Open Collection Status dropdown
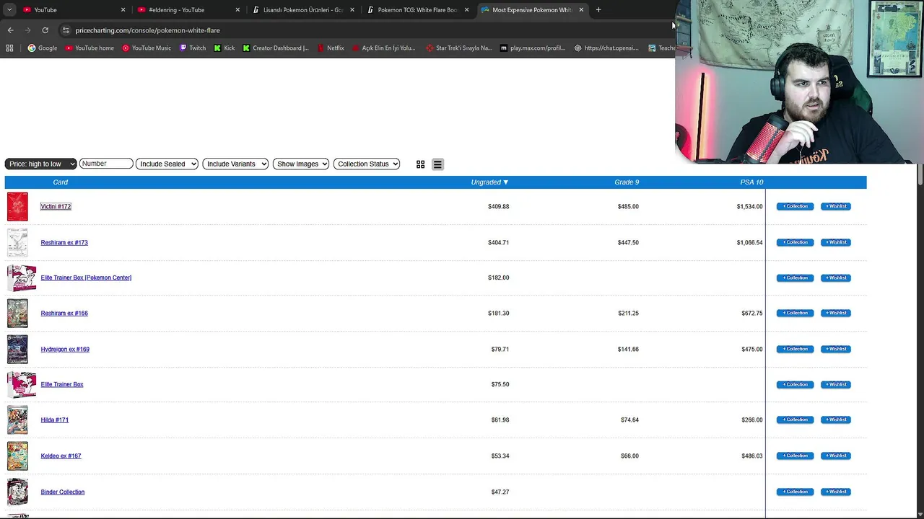 [367, 164]
